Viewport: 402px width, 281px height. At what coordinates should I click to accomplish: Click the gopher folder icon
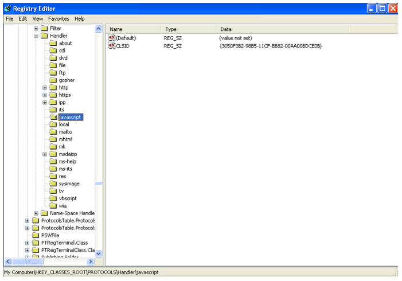(x=53, y=80)
